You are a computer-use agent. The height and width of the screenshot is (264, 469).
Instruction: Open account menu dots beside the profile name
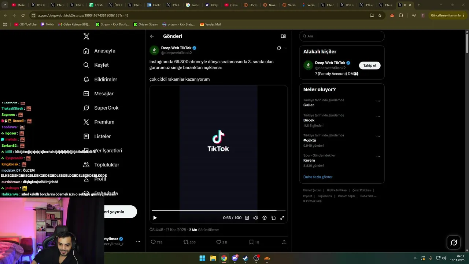click(138, 241)
